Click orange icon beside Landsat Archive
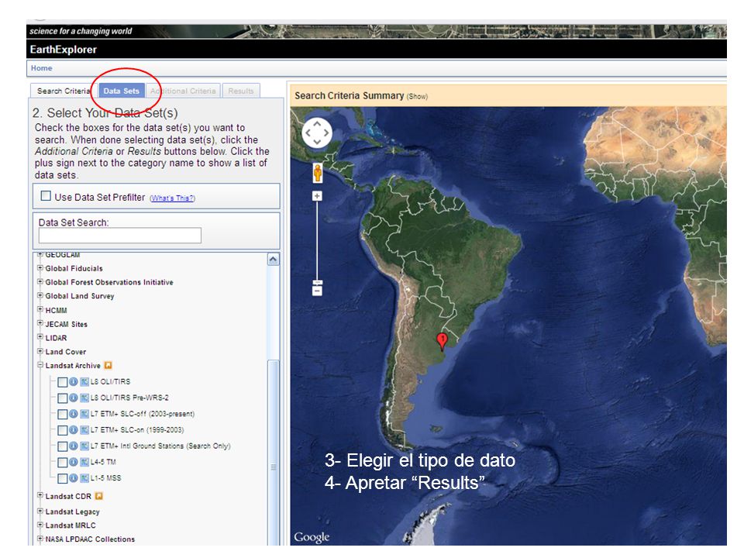Screen dimensions: 744x558 click(108, 365)
